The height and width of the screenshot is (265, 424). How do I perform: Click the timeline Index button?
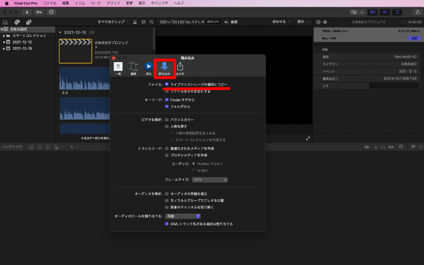click(12, 146)
